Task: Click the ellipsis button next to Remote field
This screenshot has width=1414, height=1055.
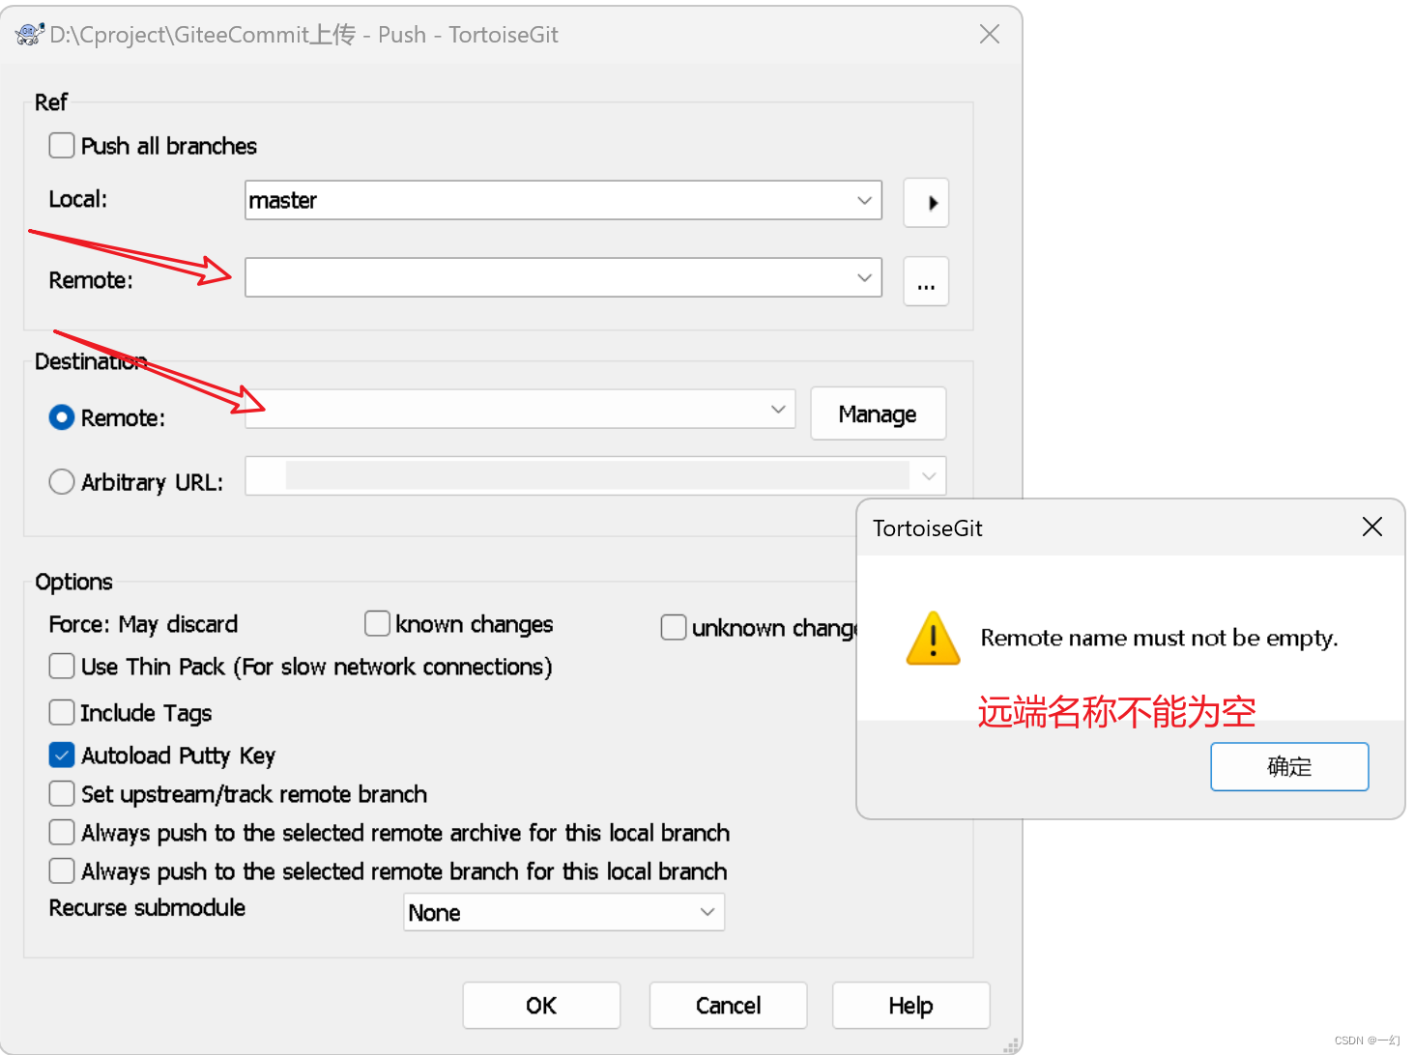Action: [x=925, y=282]
